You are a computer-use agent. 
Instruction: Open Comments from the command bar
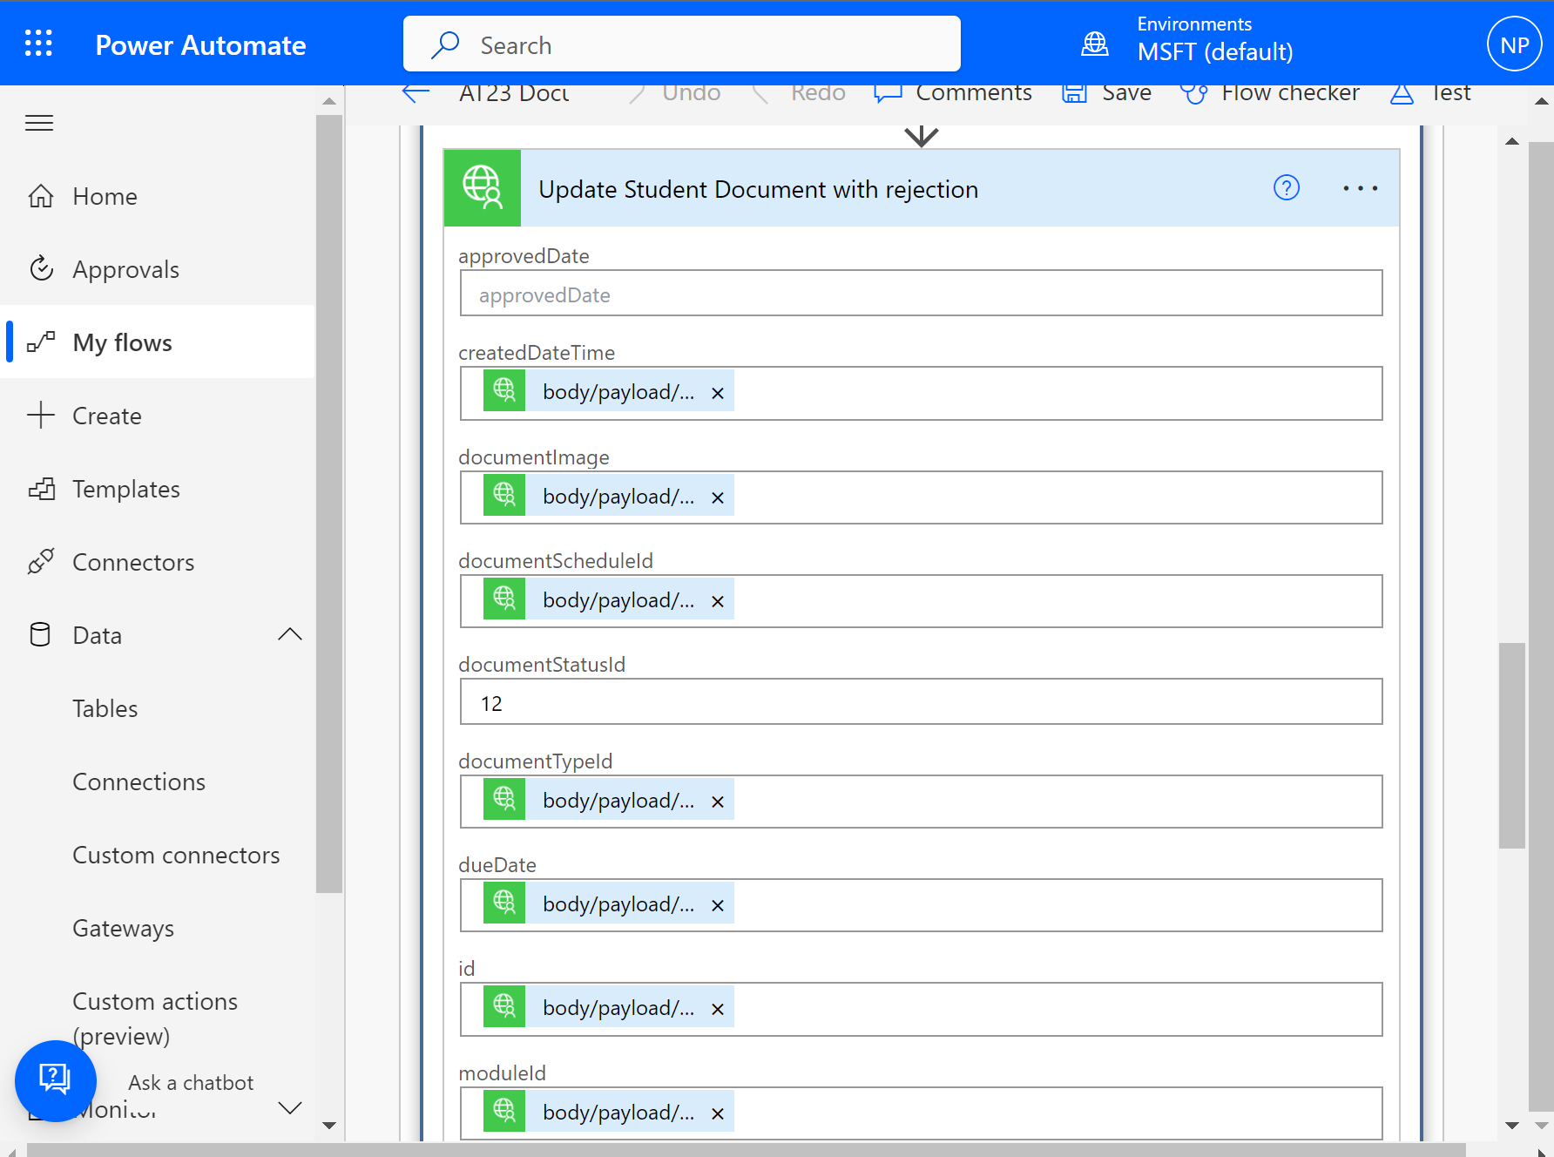click(x=953, y=92)
